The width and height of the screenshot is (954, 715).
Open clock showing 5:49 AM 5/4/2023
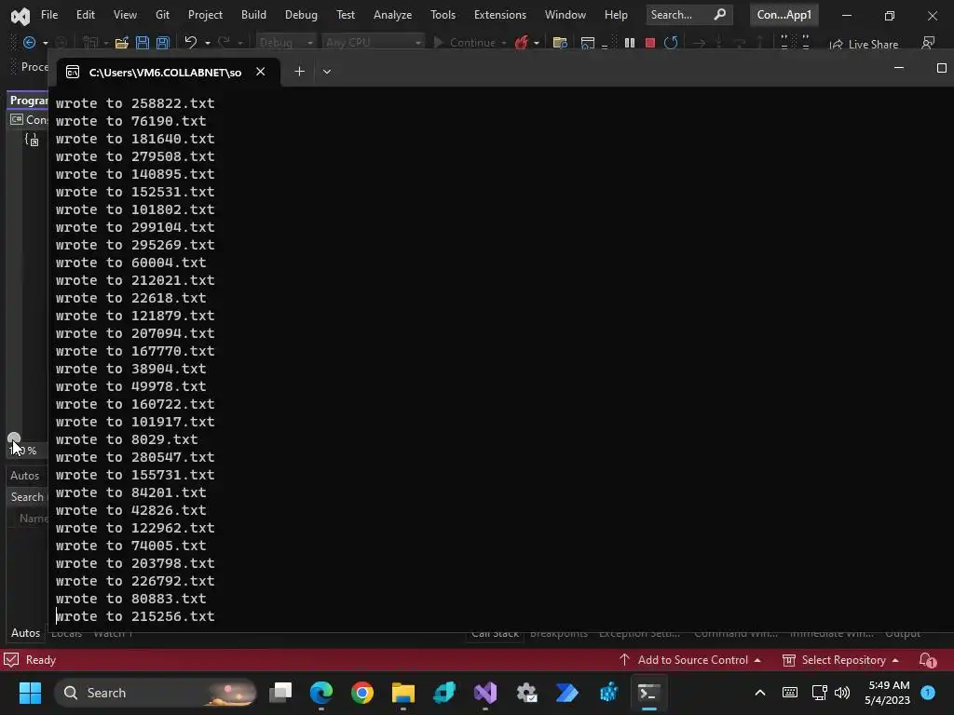click(x=887, y=693)
